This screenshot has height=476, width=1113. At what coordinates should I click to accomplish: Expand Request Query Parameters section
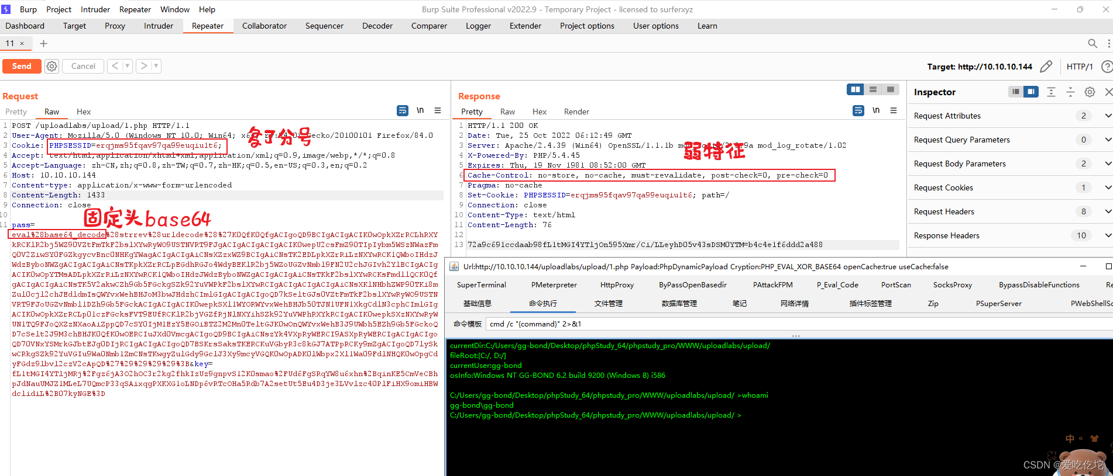(x=1108, y=140)
